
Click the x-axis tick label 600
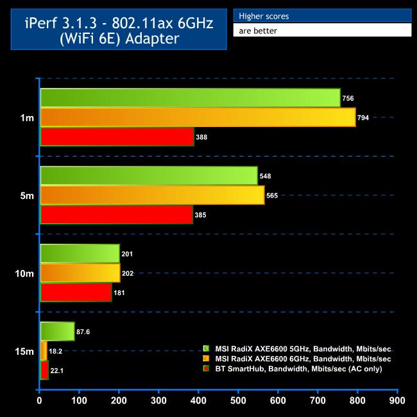click(278, 400)
